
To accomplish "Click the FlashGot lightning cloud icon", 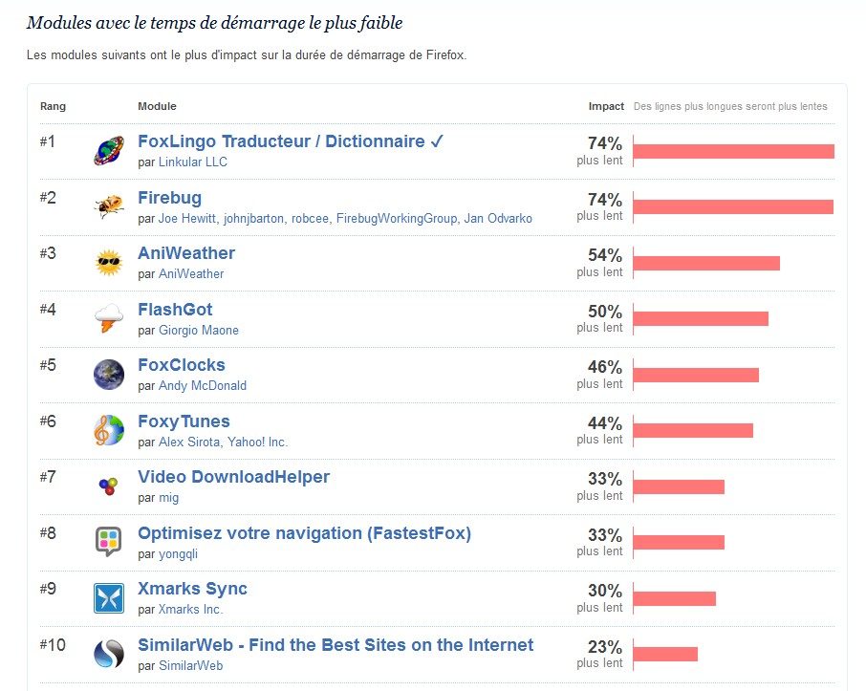I will [x=109, y=318].
